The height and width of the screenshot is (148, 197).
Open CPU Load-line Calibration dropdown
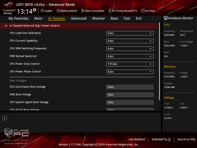(x=130, y=33)
